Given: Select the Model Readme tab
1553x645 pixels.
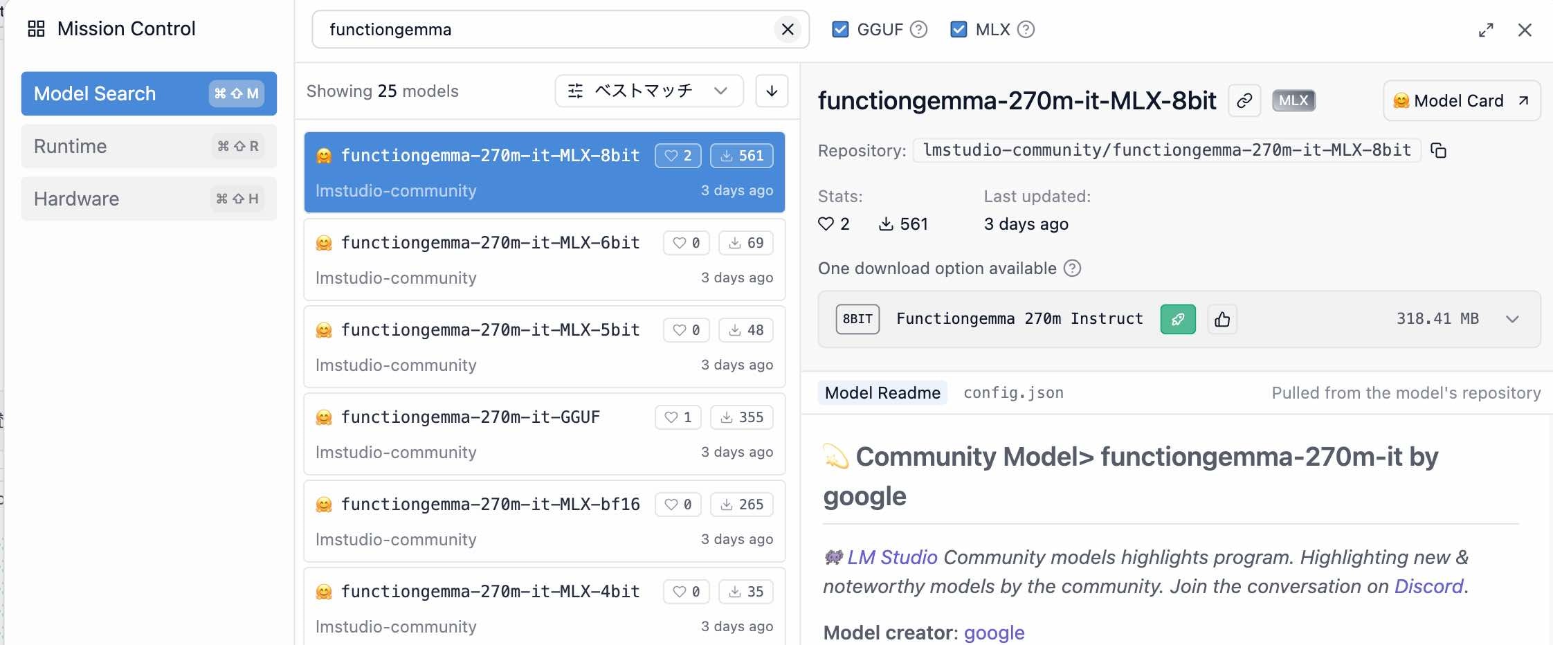Looking at the screenshot, I should [x=882, y=393].
